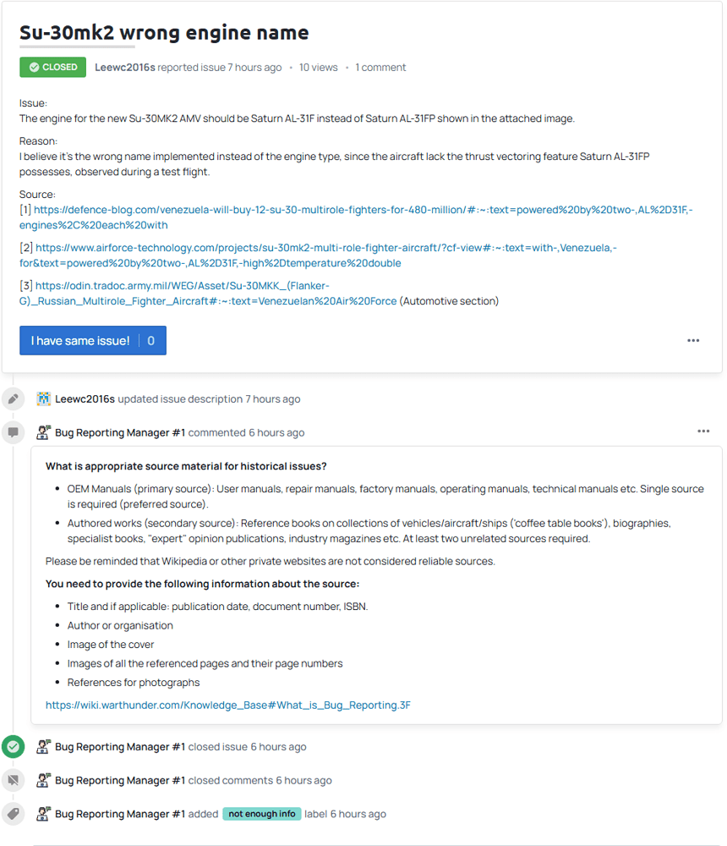Click the pencil edit timeline icon
Image resolution: width=727 pixels, height=846 pixels.
tap(13, 398)
